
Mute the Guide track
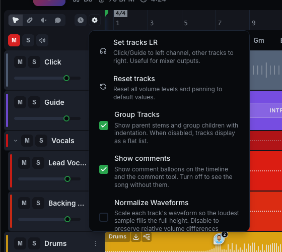pyautogui.click(x=20, y=102)
